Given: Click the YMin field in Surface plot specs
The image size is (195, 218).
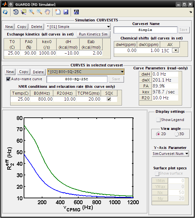Looking at the screenshot, I should (x=176, y=181).
